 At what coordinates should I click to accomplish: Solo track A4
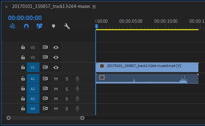click(67, 109)
